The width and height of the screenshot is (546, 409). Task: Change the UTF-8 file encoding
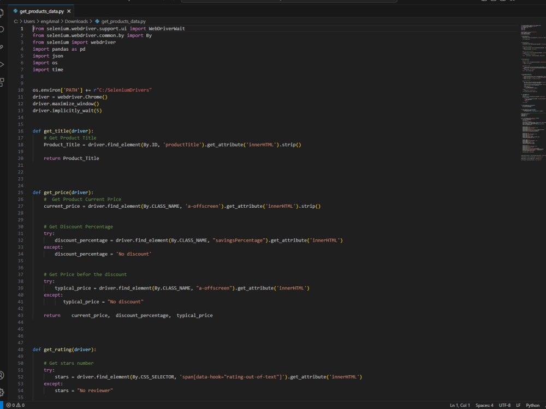(x=505, y=405)
